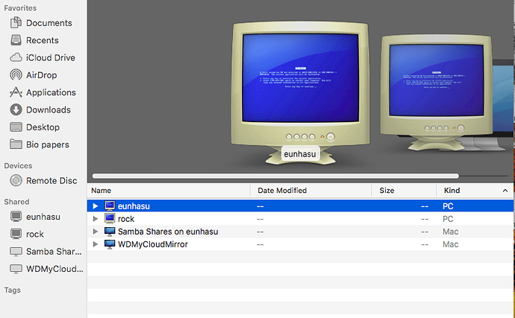Image resolution: width=515 pixels, height=318 pixels.
Task: Click the Tags section header
Action: (x=13, y=290)
